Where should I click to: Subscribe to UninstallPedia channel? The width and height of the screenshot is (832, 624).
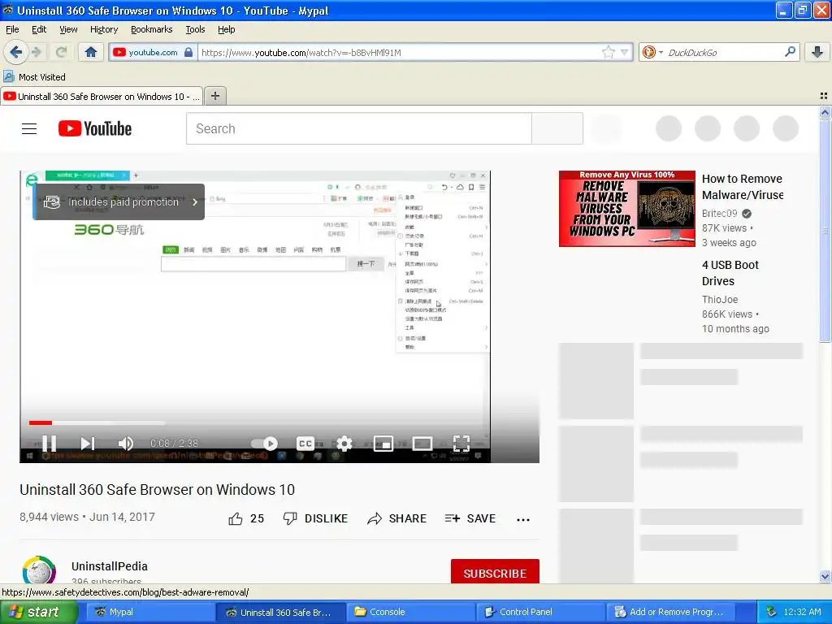(495, 573)
